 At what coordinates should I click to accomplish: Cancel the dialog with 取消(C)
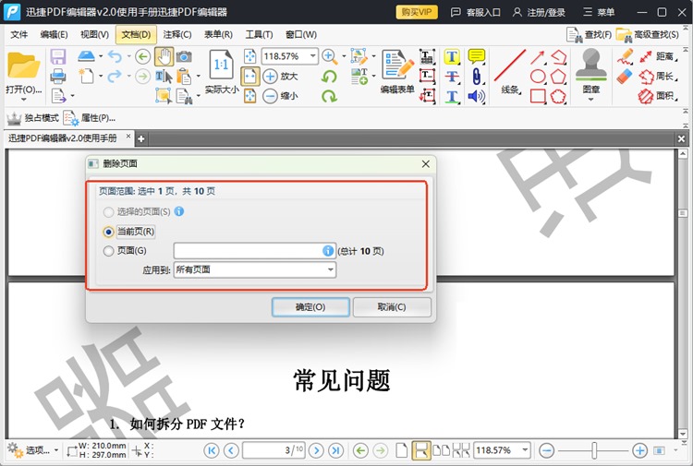coord(392,307)
